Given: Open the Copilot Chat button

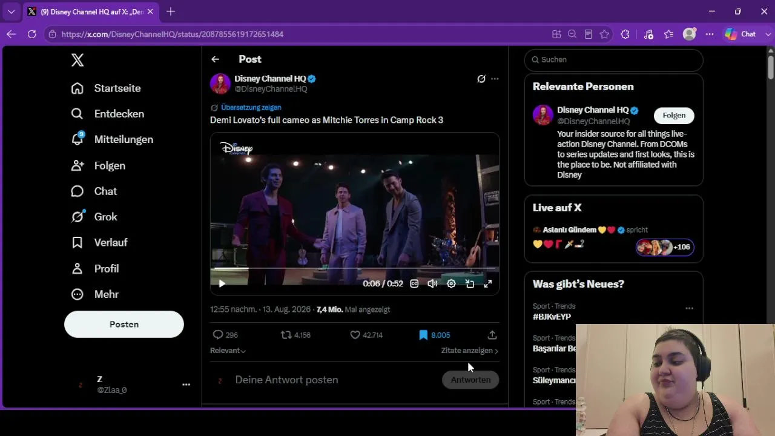Looking at the screenshot, I should pyautogui.click(x=740, y=35).
